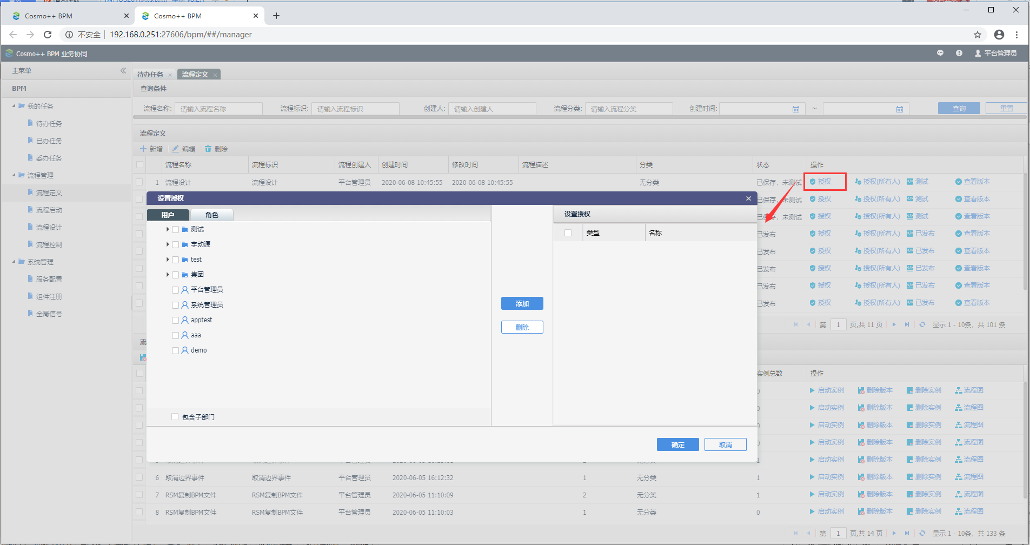1030x545 pixels.
Task: Reload the browser page
Action: point(48,35)
